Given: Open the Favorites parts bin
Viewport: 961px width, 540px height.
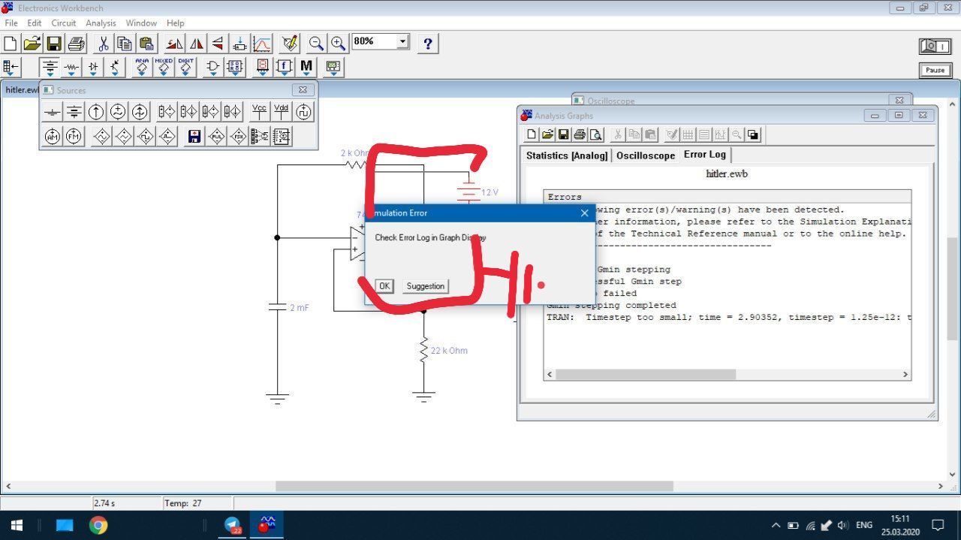Looking at the screenshot, I should (11, 68).
